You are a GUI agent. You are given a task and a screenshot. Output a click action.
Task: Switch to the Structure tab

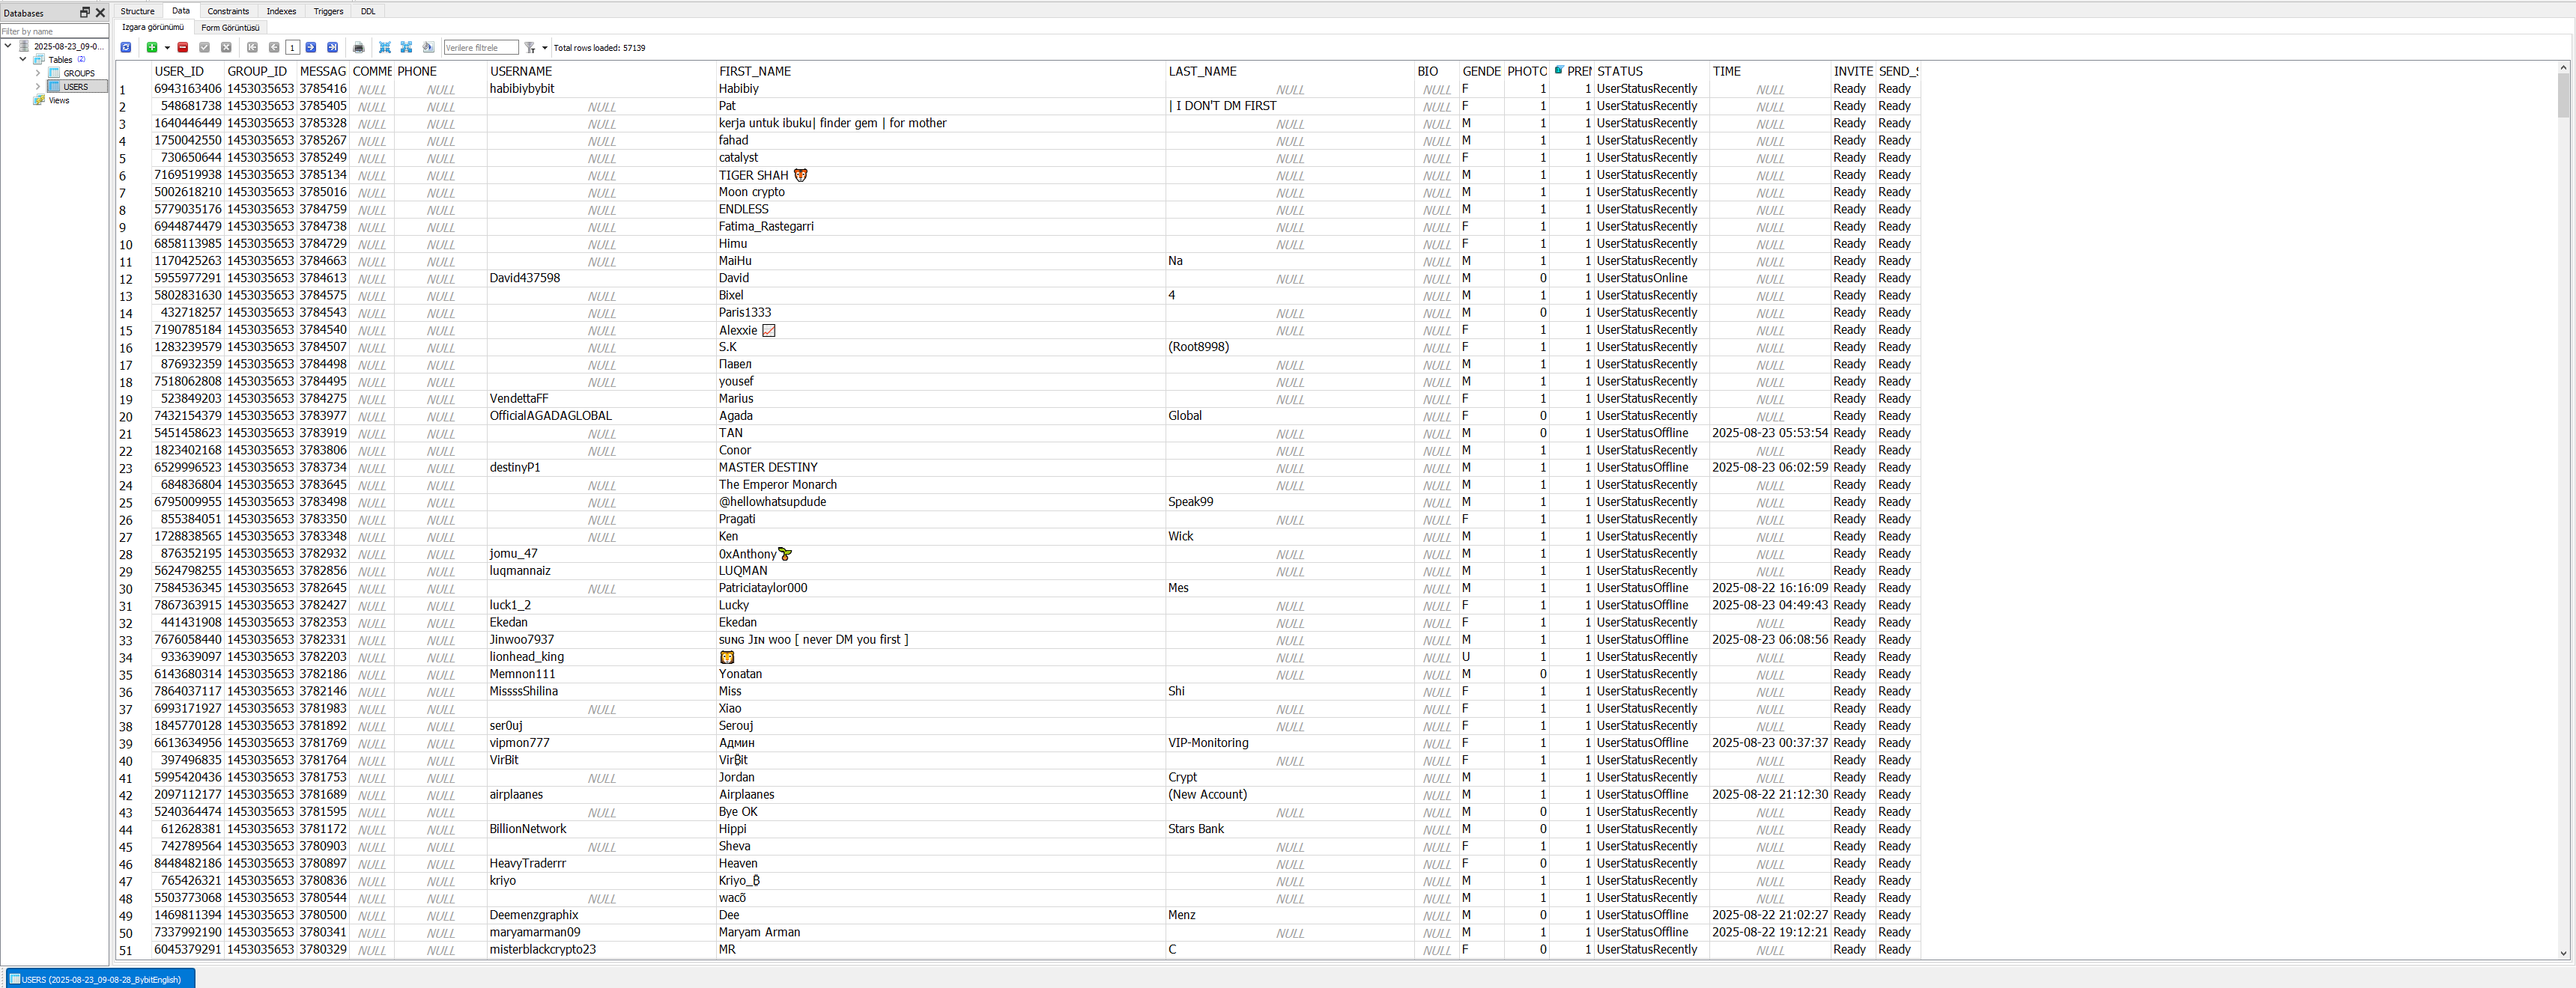(x=137, y=11)
